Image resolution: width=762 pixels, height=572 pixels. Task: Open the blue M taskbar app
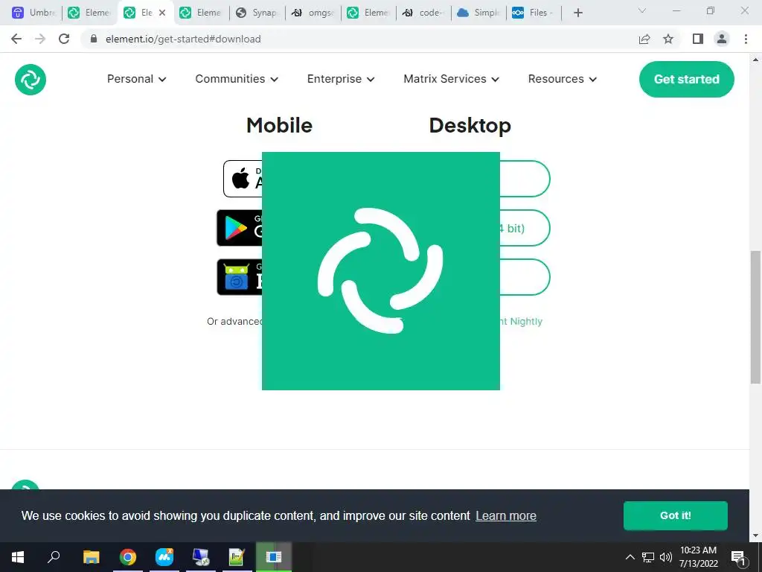[164, 557]
